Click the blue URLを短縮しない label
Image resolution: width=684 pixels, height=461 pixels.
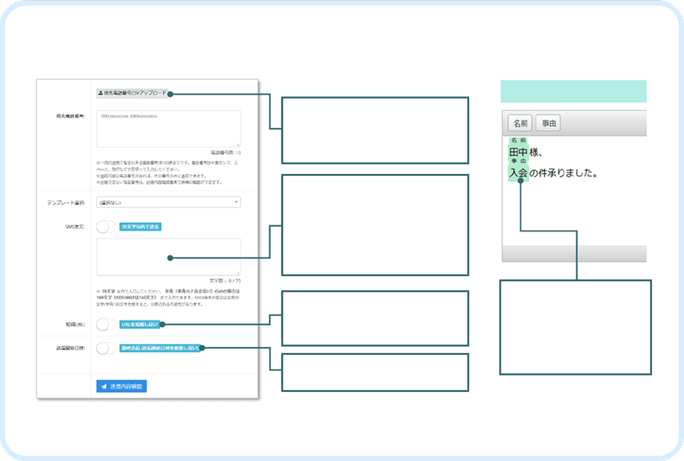click(140, 324)
